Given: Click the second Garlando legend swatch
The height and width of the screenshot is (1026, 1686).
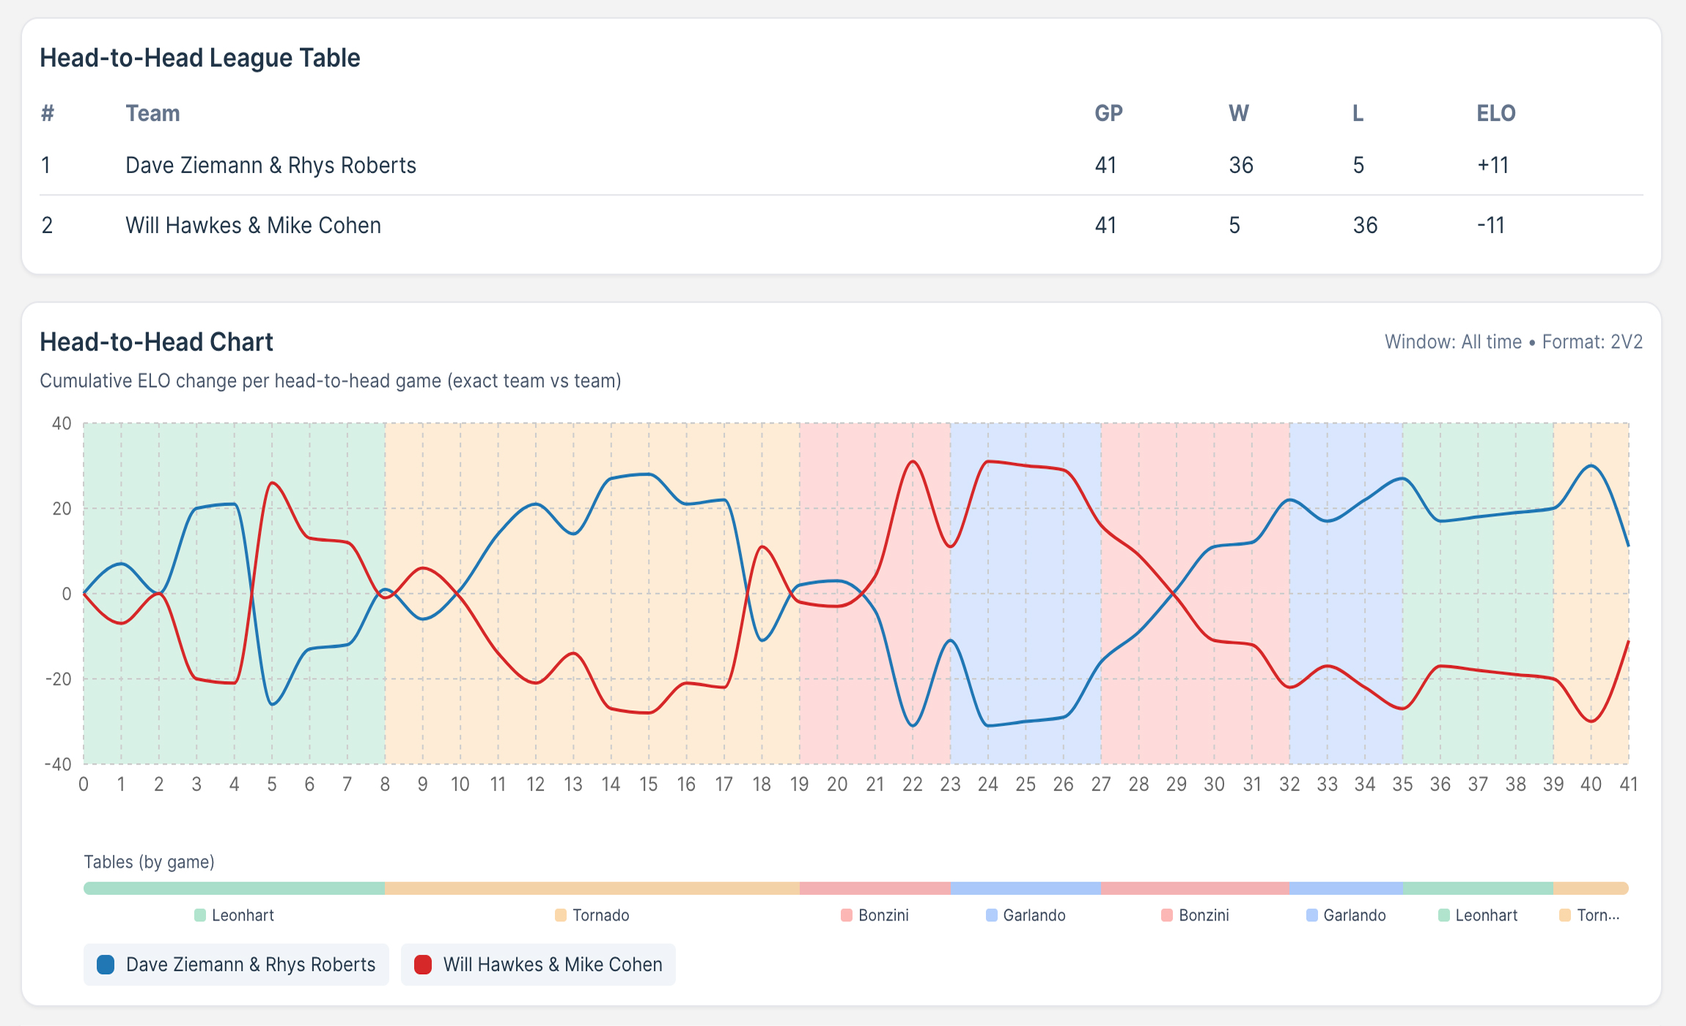Looking at the screenshot, I should tap(1312, 915).
